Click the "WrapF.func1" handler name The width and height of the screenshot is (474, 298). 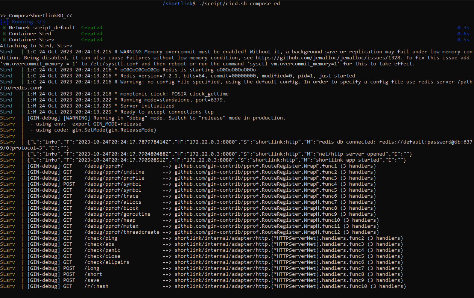click(321, 166)
